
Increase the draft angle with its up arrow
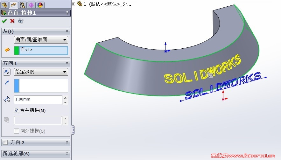point(65,119)
